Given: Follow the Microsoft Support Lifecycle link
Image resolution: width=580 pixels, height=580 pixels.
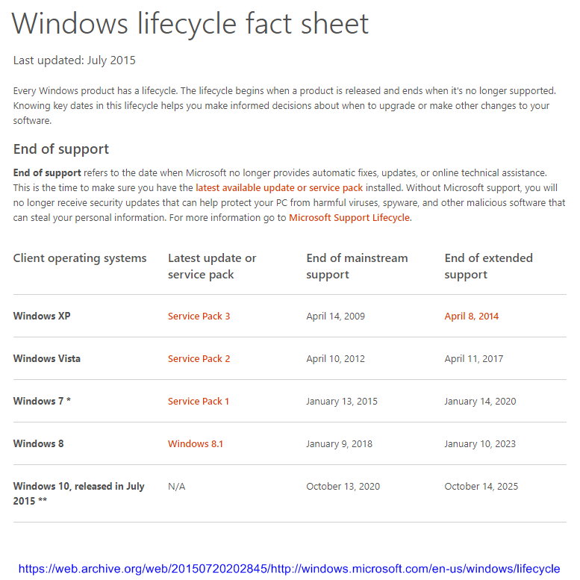Looking at the screenshot, I should 349,218.
